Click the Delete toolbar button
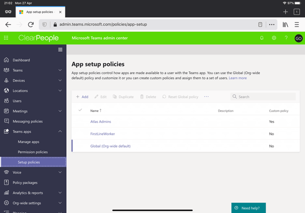Image resolution: width=305 pixels, height=213 pixels. click(x=148, y=97)
